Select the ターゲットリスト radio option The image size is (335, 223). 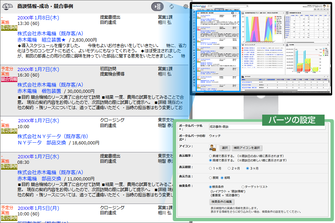coord(243,187)
